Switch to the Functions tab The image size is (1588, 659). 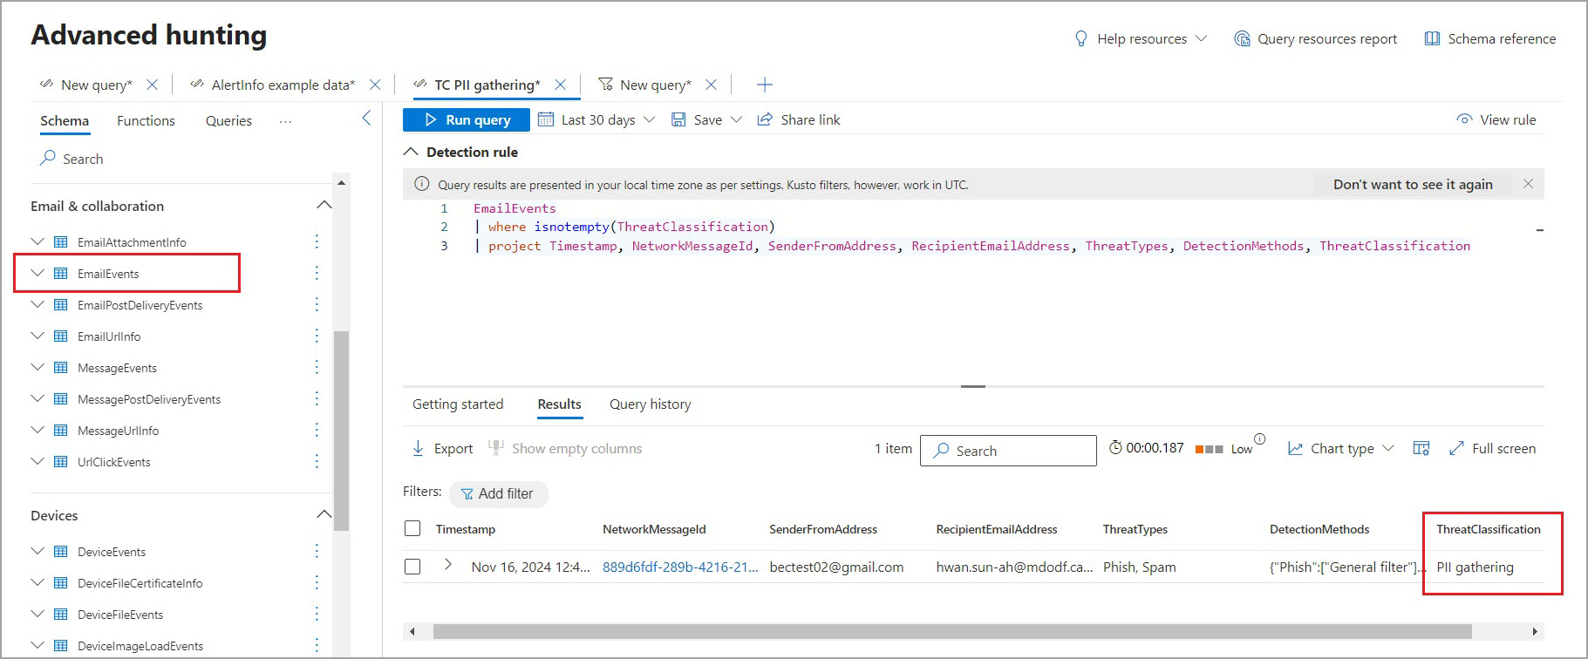(146, 120)
